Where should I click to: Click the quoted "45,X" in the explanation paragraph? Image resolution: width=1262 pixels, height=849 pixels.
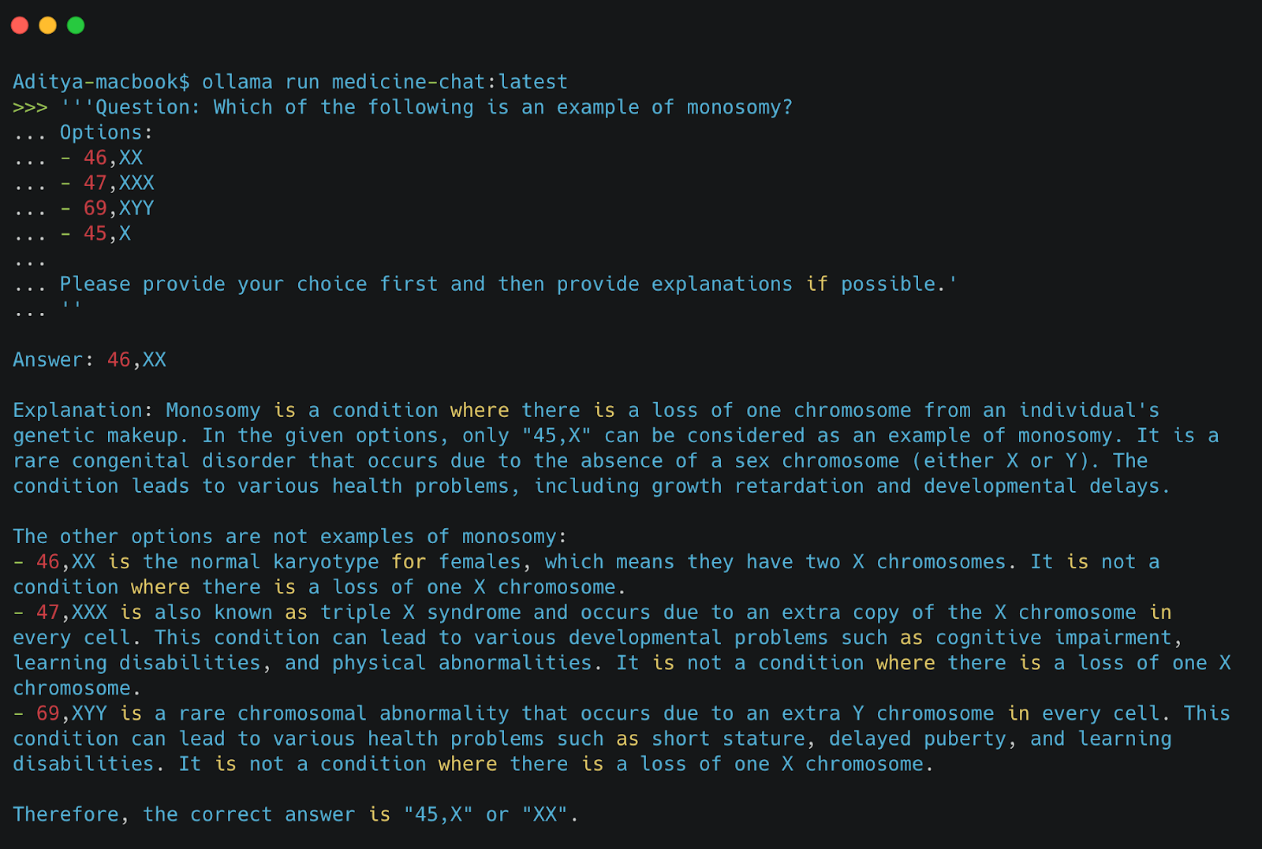556,435
